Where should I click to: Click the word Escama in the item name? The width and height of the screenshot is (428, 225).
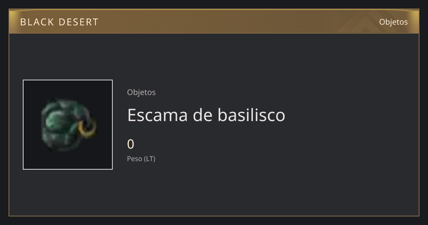click(157, 115)
